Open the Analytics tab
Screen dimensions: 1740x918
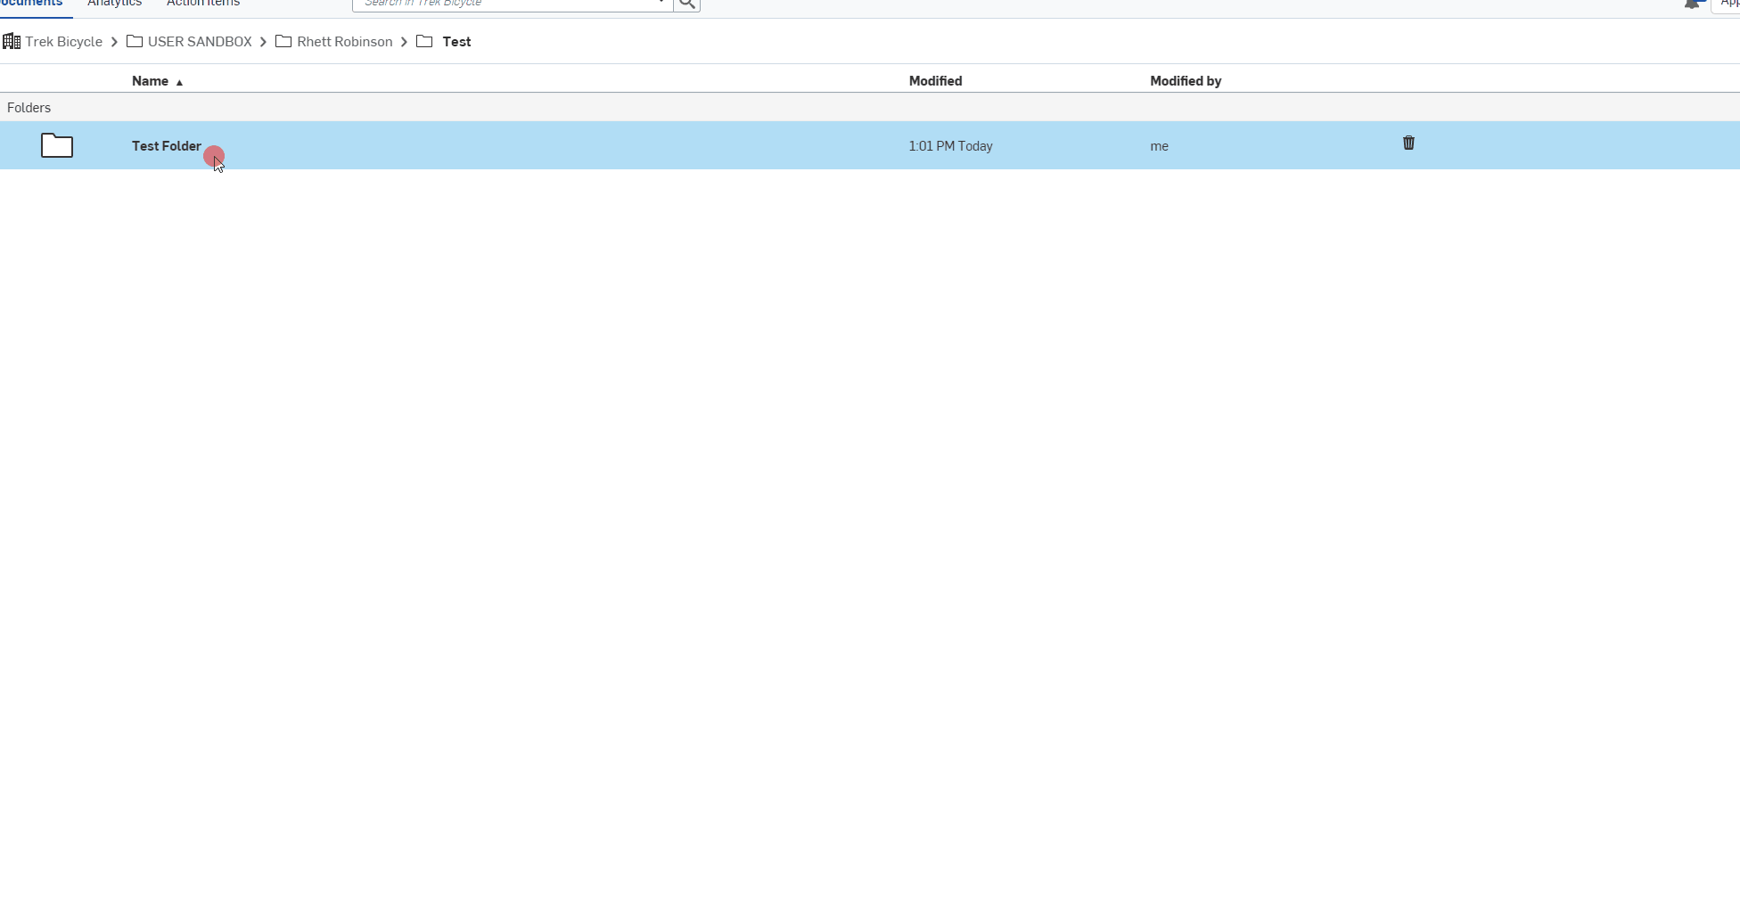coord(114,4)
